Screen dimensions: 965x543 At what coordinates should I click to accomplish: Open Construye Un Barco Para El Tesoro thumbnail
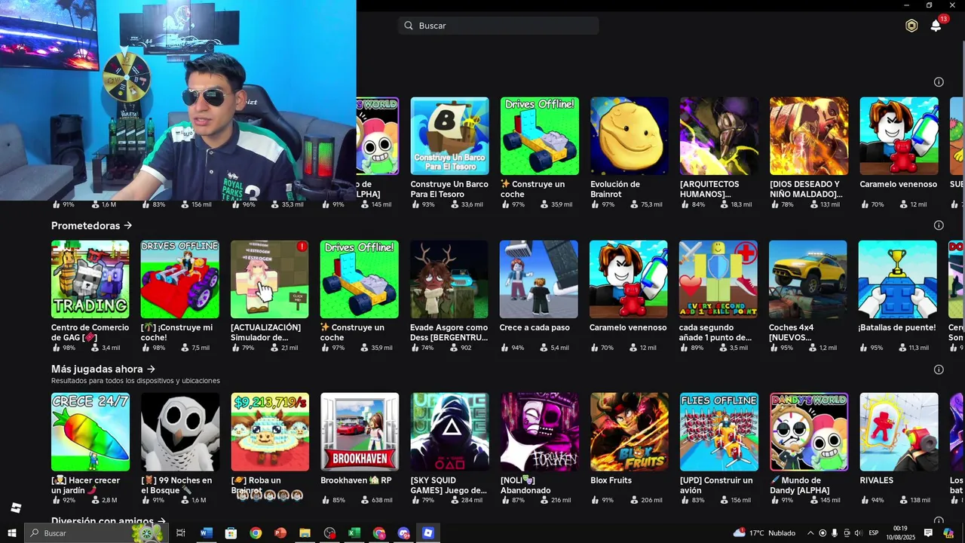[449, 136]
